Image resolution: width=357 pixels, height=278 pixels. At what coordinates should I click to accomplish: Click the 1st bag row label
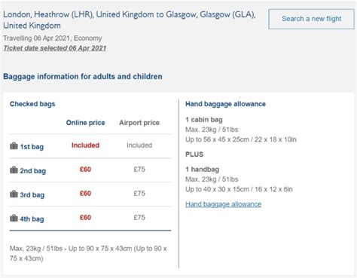[32, 147]
